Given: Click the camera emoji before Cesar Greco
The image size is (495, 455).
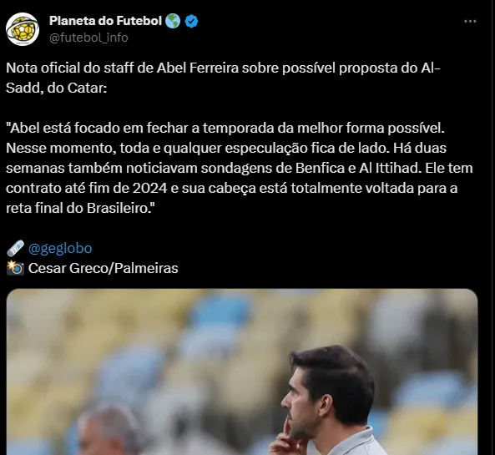Looking at the screenshot, I should (x=16, y=268).
